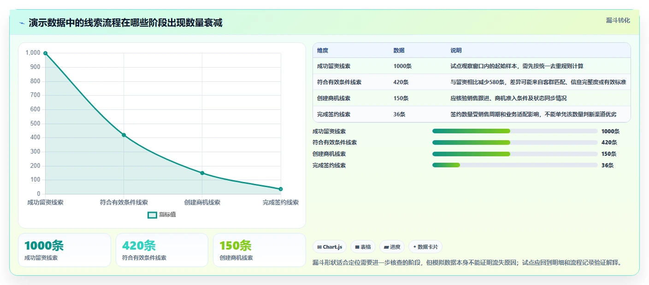The width and height of the screenshot is (649, 285).
Task: Click 成功留资线索 in the table's first row
Action: [334, 66]
